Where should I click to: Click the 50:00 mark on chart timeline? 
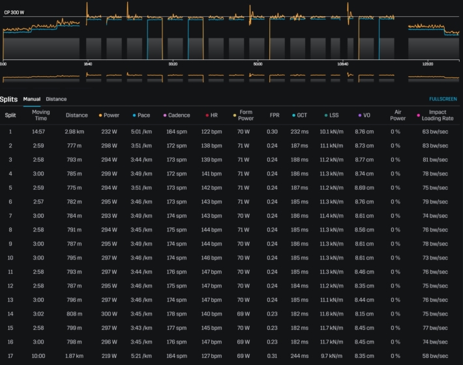coord(258,64)
